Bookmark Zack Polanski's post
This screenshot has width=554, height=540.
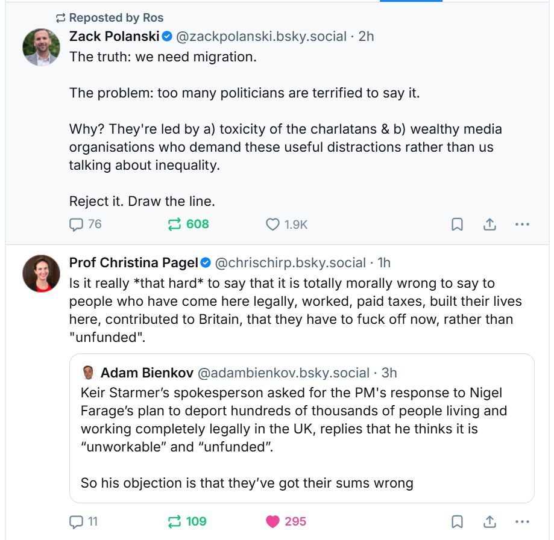(458, 225)
